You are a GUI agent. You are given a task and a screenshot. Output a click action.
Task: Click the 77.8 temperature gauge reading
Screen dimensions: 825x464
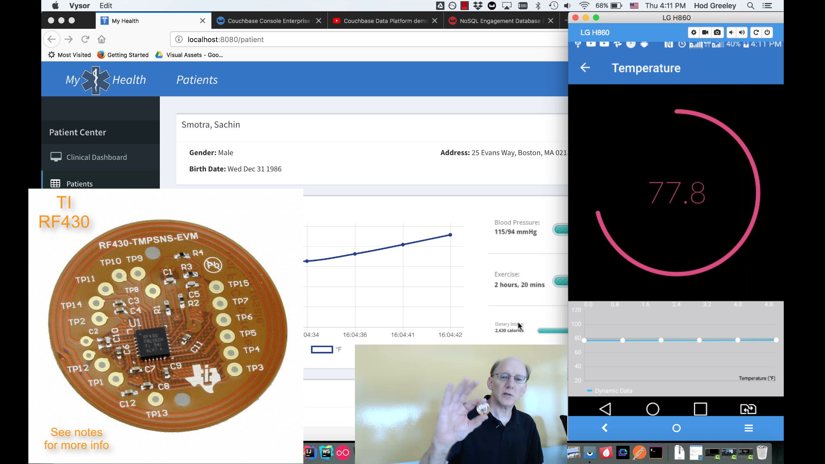pos(677,192)
